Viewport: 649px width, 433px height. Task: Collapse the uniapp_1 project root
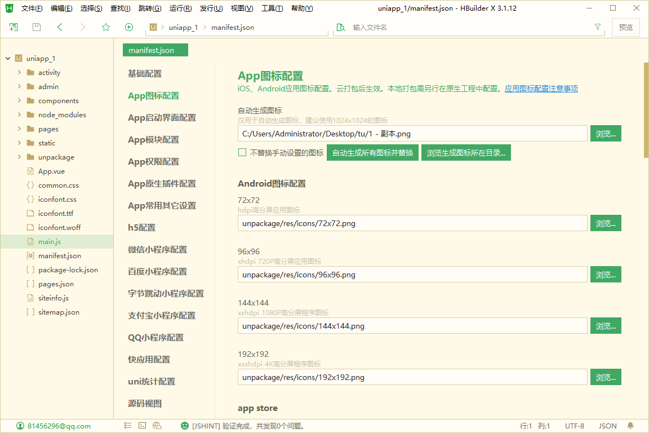pyautogui.click(x=8, y=59)
